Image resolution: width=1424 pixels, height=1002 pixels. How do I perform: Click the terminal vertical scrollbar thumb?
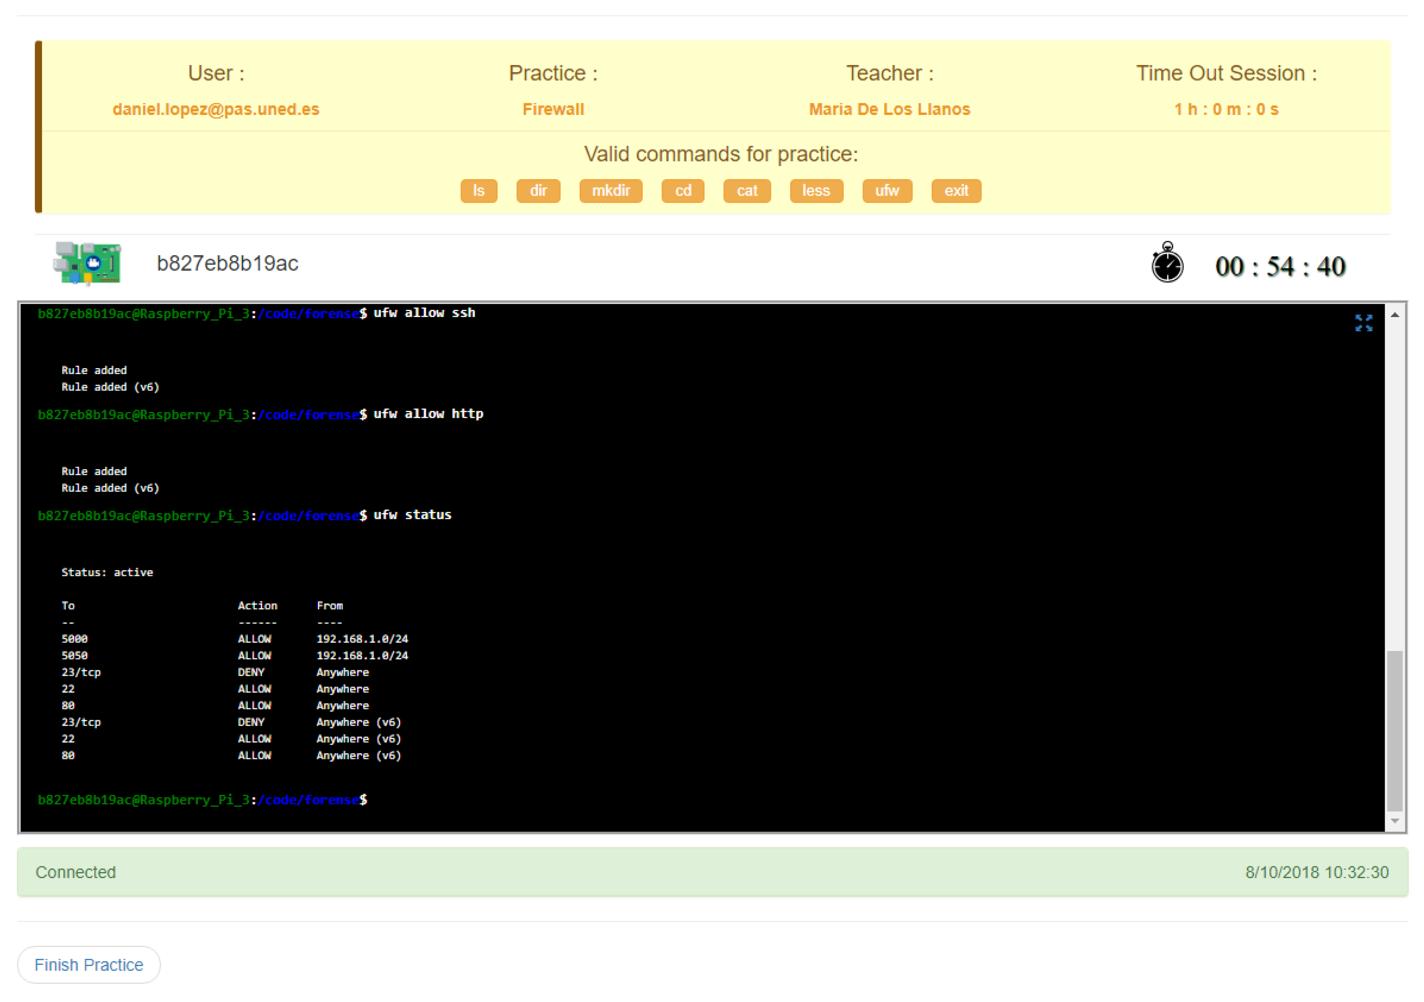pyautogui.click(x=1395, y=730)
